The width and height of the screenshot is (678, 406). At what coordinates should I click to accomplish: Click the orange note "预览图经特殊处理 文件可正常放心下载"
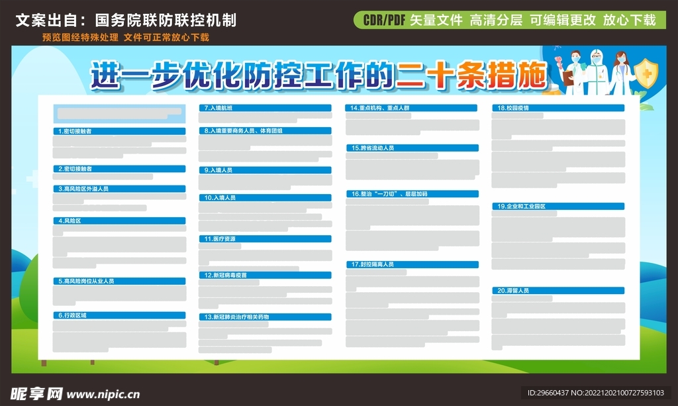coord(126,38)
